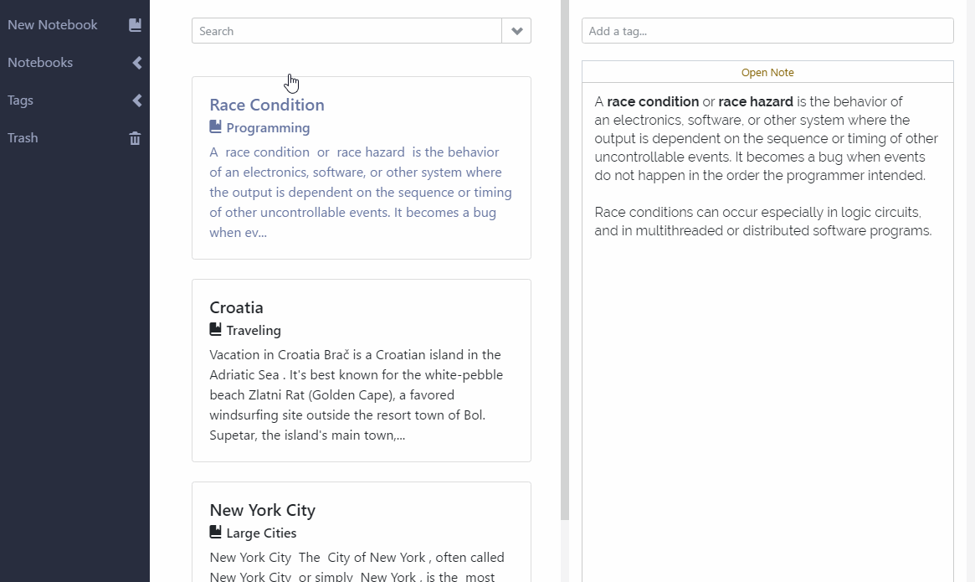Click the Notebooks sidebar icon

point(136,62)
